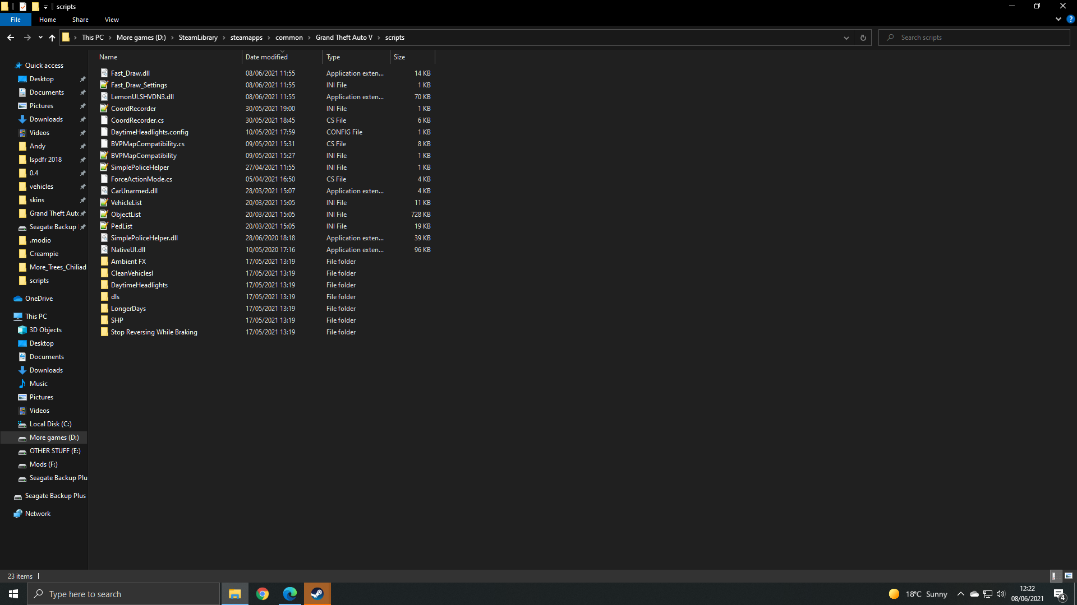Open the View ribbon tab
Viewport: 1077px width, 605px height.
112,20
